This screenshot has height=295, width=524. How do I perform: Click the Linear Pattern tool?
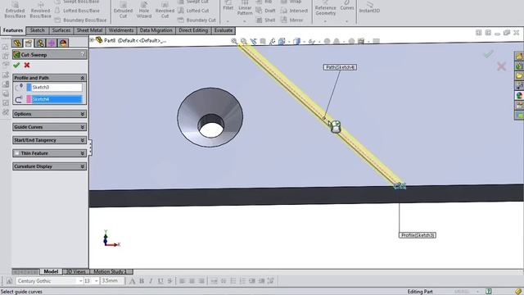tap(245, 8)
